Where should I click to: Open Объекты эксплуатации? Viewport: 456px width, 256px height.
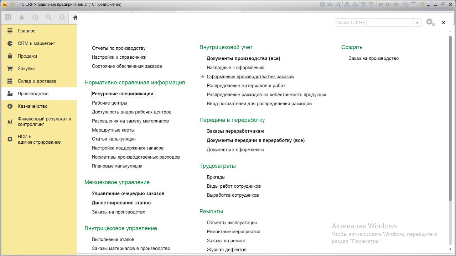point(232,223)
